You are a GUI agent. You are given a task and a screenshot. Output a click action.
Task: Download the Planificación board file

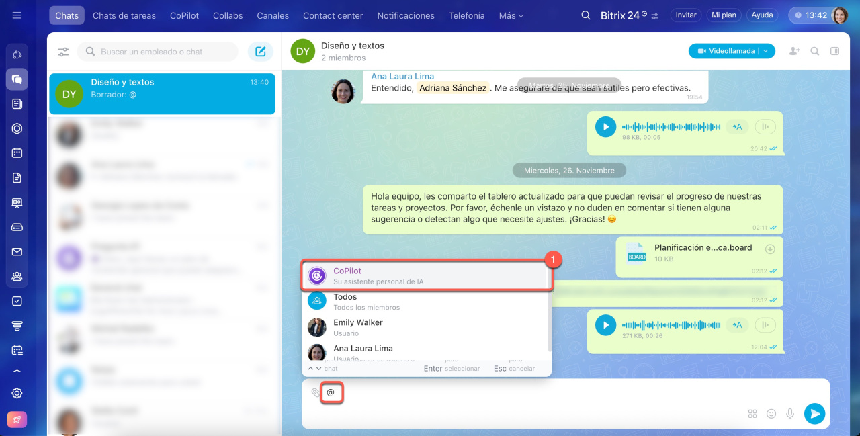(x=770, y=249)
